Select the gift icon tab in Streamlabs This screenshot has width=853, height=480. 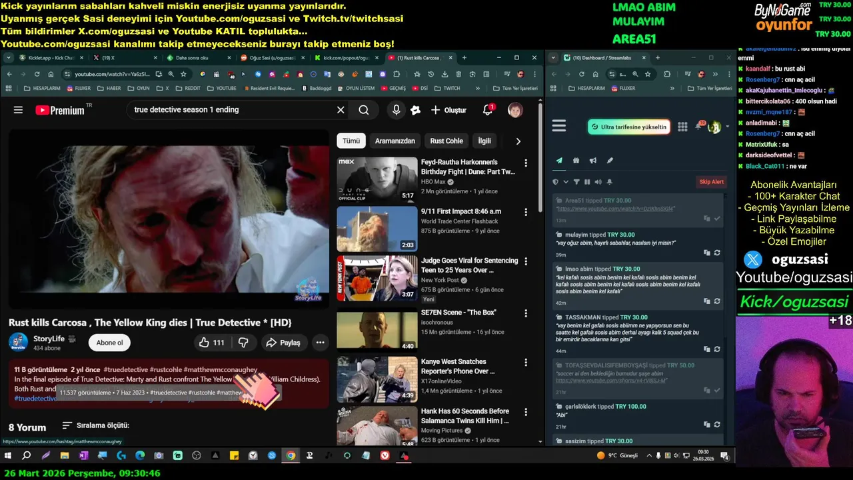(576, 161)
